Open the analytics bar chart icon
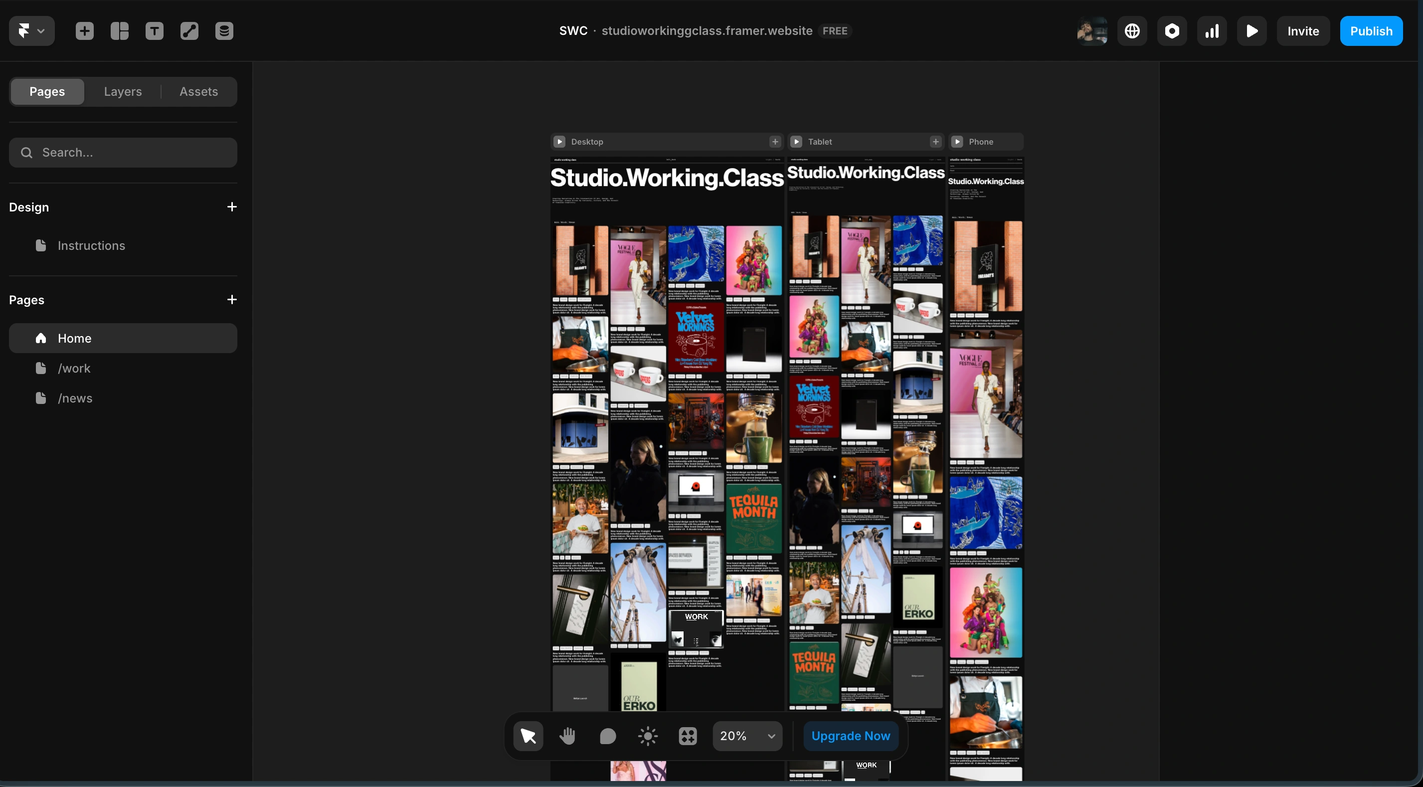1423x787 pixels. (1212, 31)
